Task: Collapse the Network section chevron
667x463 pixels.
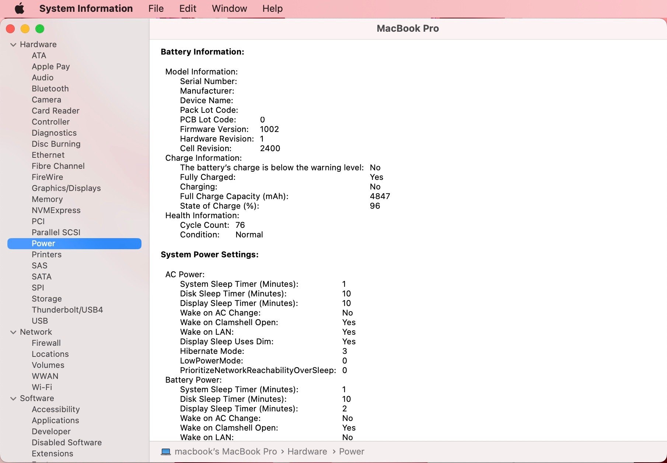Action: coord(13,332)
